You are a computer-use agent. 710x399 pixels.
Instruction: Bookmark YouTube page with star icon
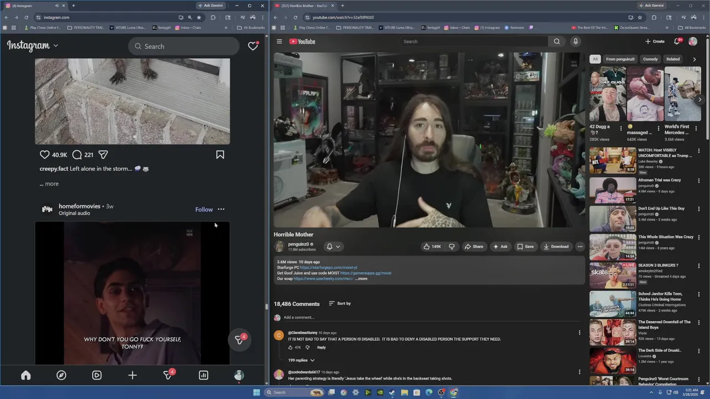click(x=640, y=17)
